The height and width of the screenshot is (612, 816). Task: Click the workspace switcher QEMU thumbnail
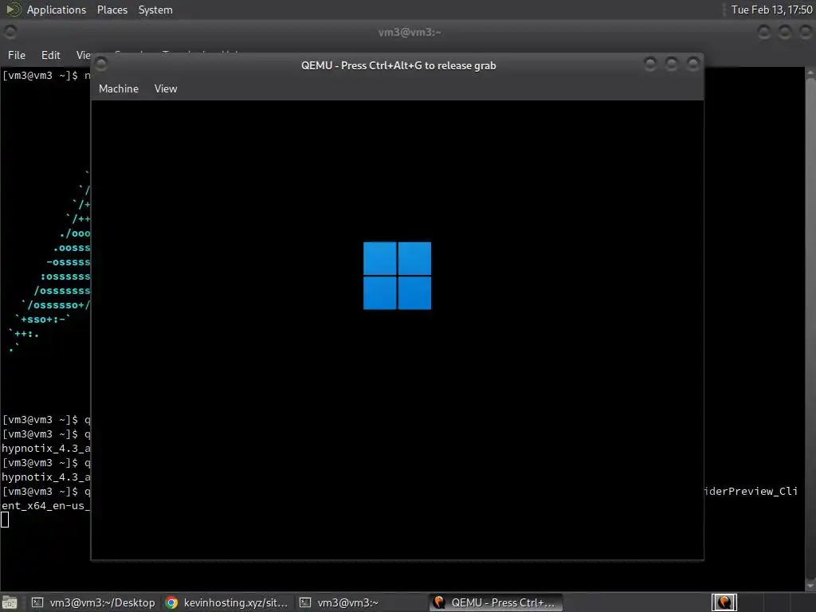tap(724, 602)
